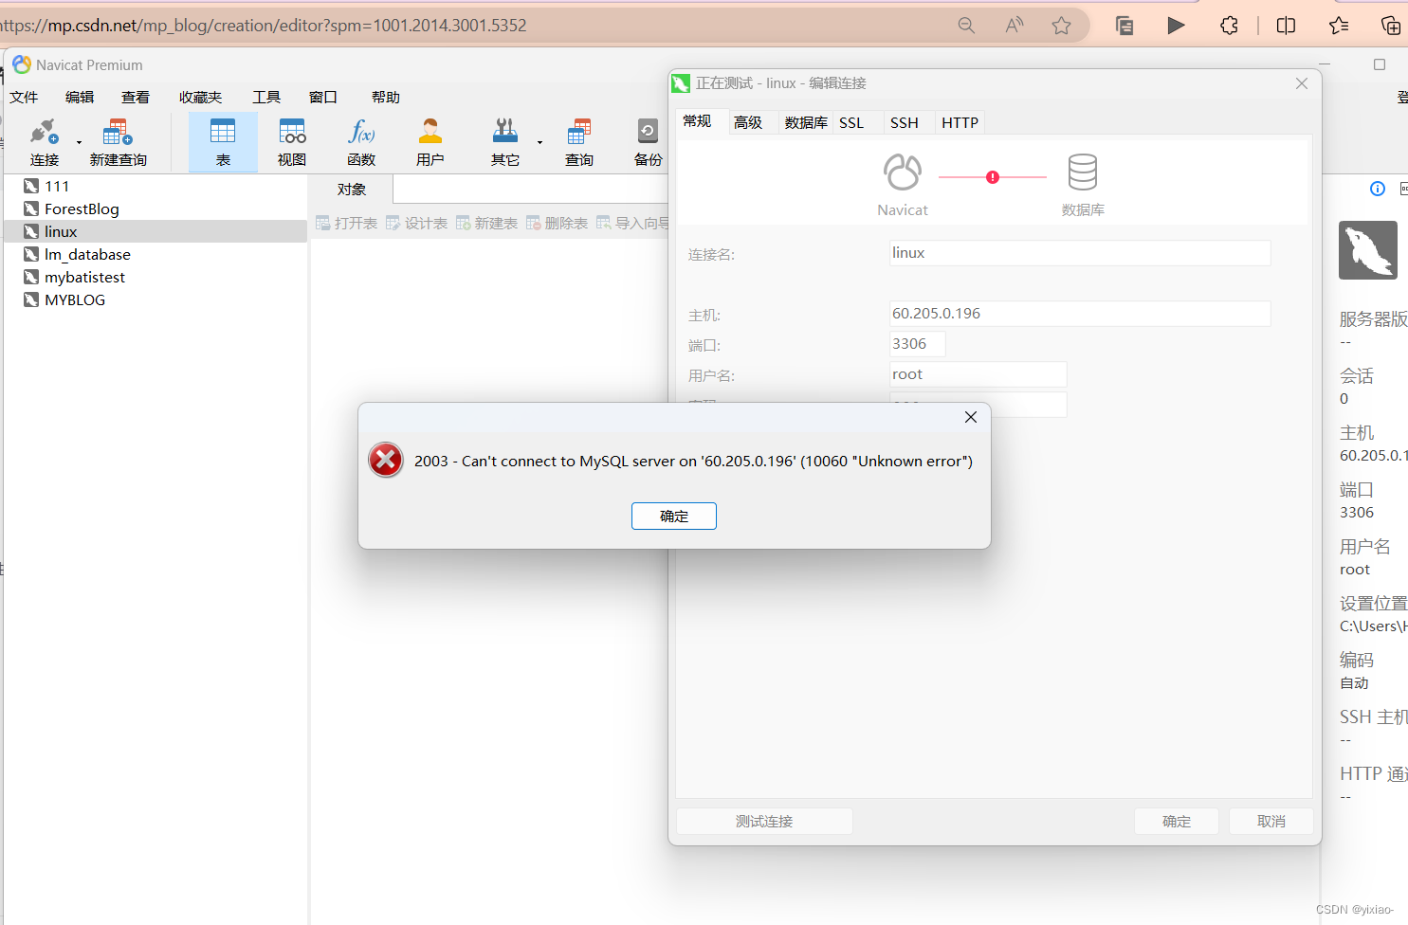The image size is (1408, 925).
Task: Switch to the HTTP tab
Action: pos(960,122)
